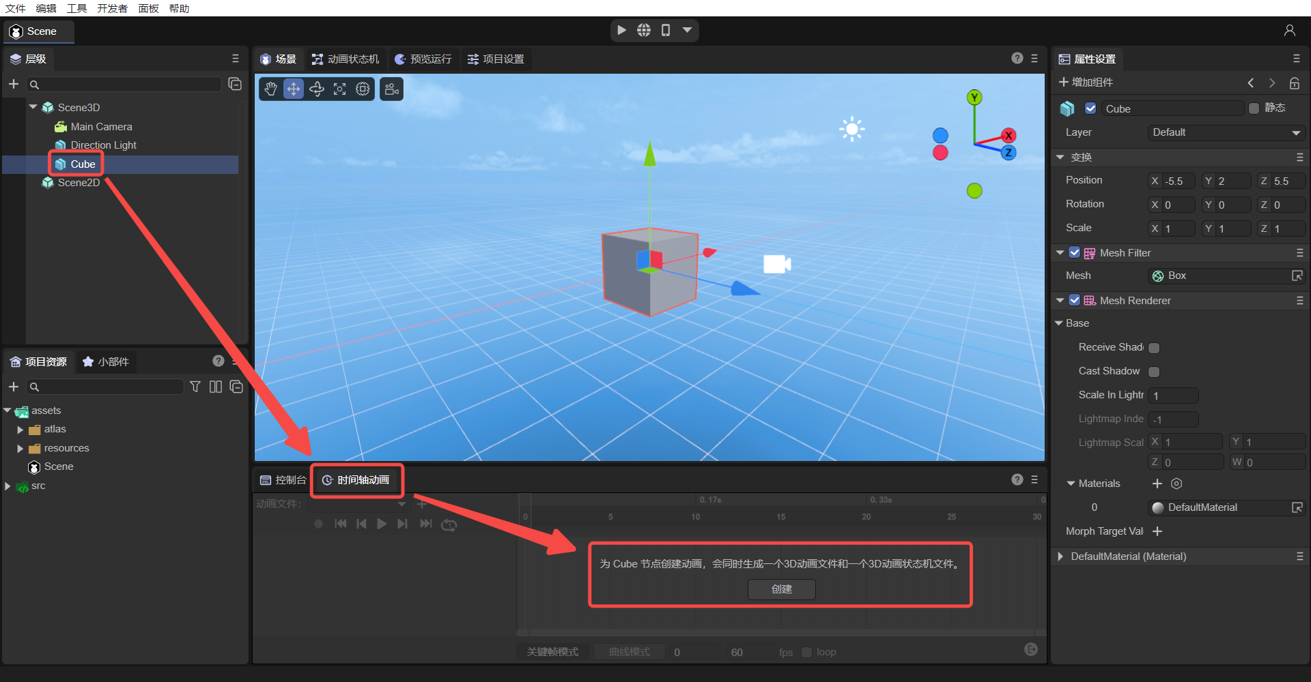Viewport: 1311px width, 682px height.
Task: Click the add material plus icon
Action: pyautogui.click(x=1157, y=484)
